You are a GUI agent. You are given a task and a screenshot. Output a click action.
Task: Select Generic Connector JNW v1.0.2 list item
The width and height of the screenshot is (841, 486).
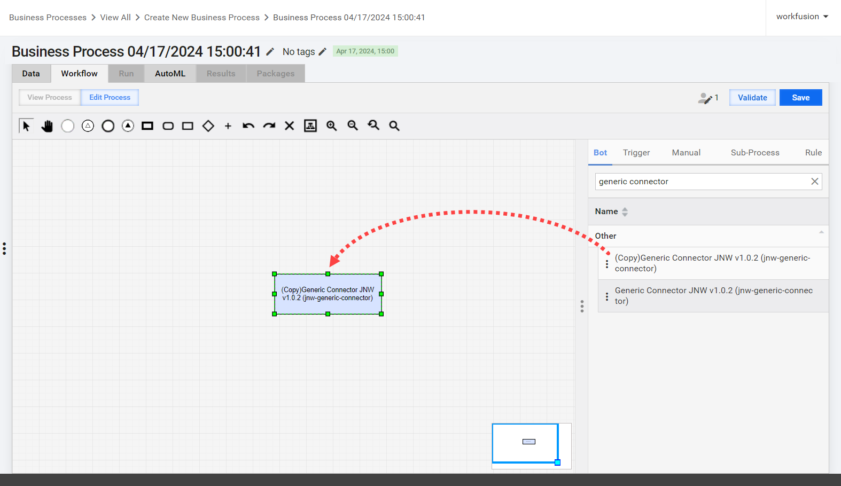pyautogui.click(x=713, y=296)
